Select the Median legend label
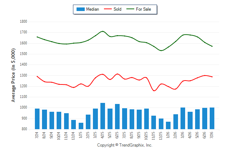The height and width of the screenshot is (154, 230). click(93, 9)
